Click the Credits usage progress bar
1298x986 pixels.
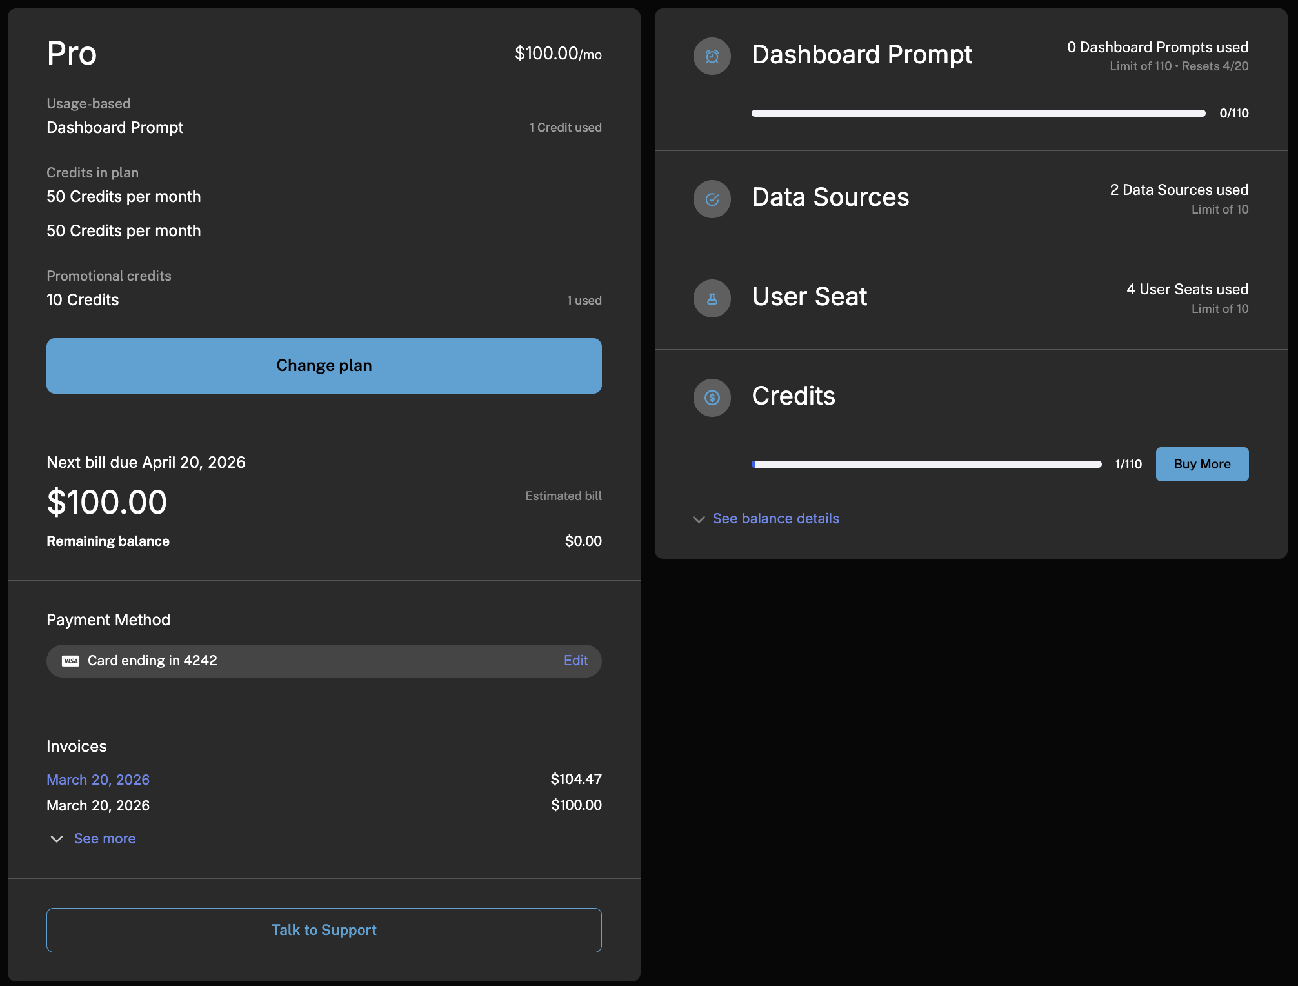(925, 463)
